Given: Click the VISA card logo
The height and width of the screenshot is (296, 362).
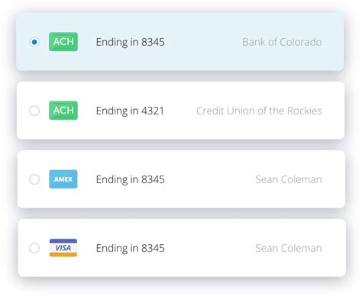Looking at the screenshot, I should (x=63, y=248).
